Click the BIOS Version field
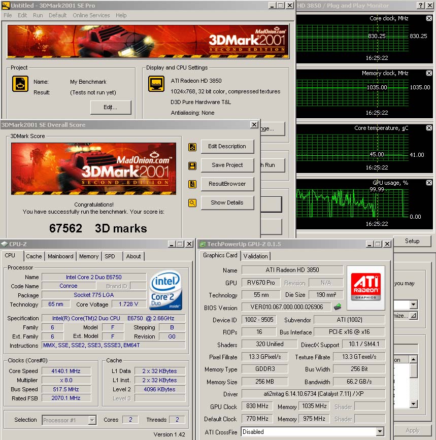 coord(286,307)
